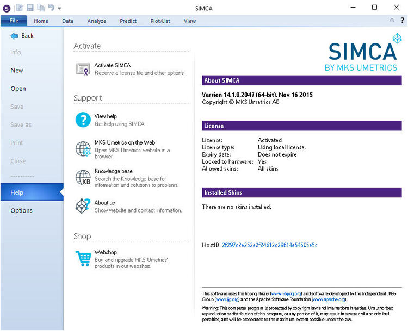Open the Knowledge base KB icon
Screen dimensions: 408x331
coord(83,178)
